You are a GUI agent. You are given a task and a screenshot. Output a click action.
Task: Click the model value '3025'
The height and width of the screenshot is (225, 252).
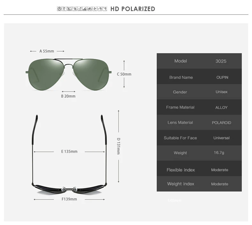(x=221, y=61)
